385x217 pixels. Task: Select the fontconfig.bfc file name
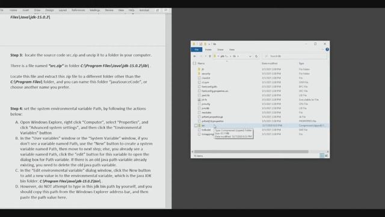[x=209, y=87]
